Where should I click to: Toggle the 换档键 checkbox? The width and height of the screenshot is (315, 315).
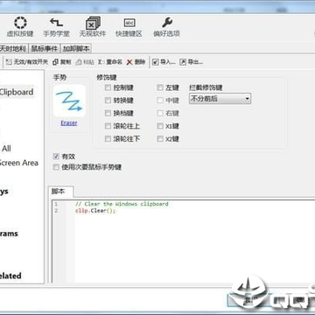coord(108,113)
